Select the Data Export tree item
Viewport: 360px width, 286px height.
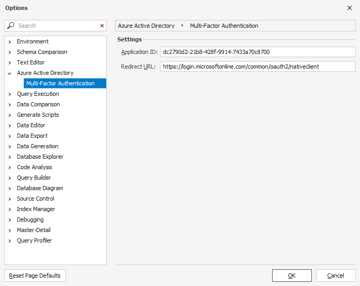point(32,136)
